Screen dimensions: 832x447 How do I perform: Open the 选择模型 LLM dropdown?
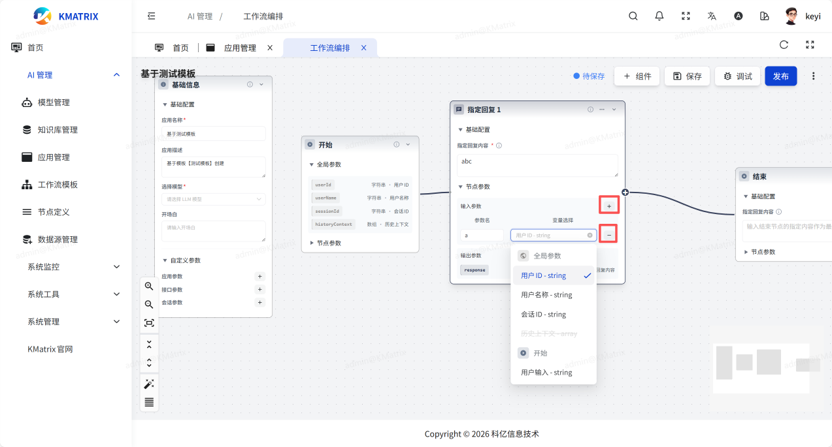213,199
